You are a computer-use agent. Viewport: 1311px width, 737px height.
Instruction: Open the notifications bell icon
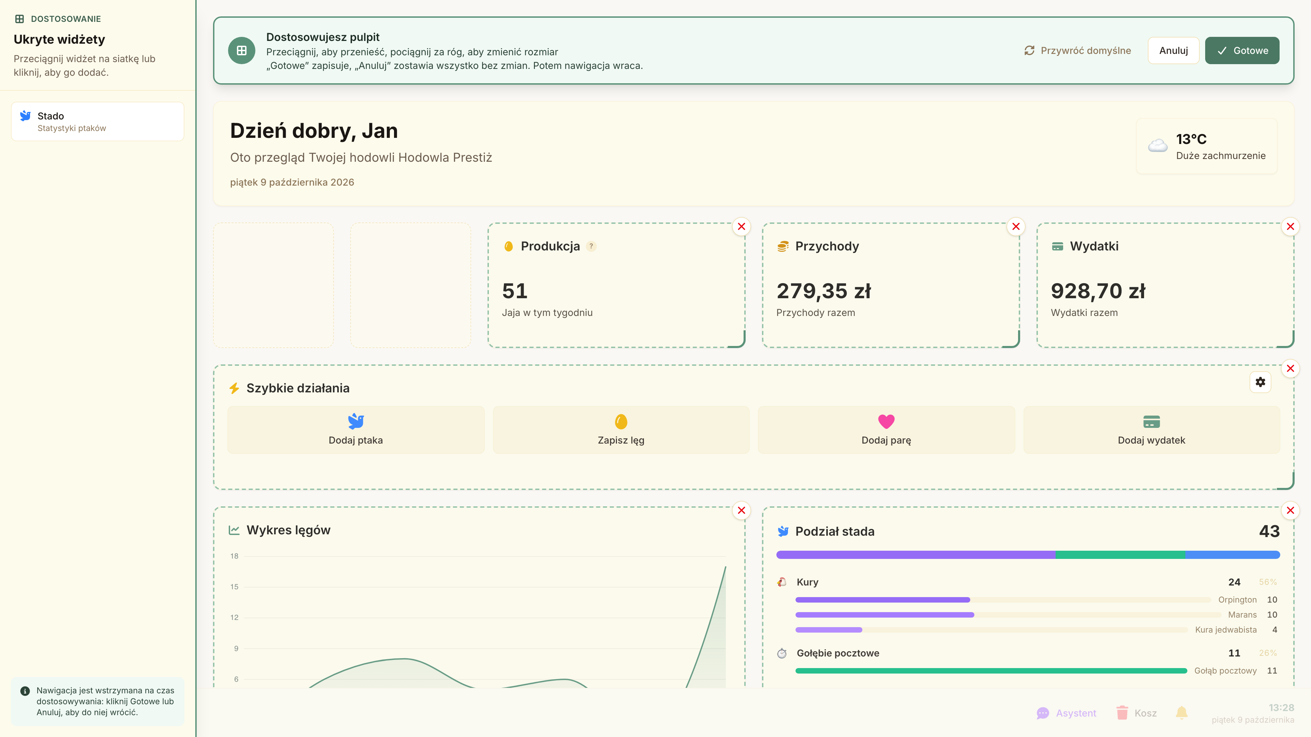coord(1182,712)
